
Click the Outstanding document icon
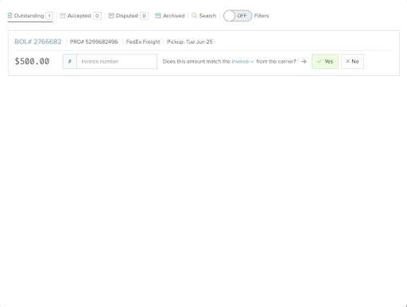[x=10, y=16]
